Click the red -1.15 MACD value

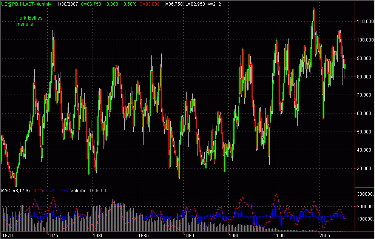38,191
